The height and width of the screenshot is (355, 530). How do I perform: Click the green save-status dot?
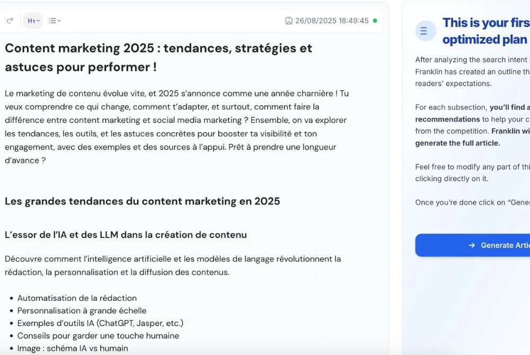click(x=374, y=20)
